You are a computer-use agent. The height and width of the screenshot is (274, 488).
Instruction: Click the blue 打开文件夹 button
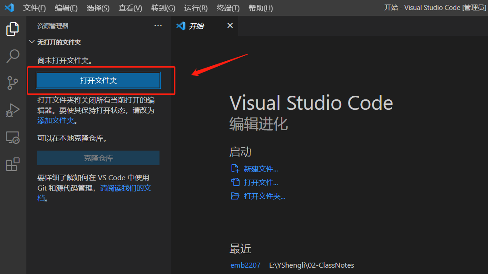[x=98, y=80]
